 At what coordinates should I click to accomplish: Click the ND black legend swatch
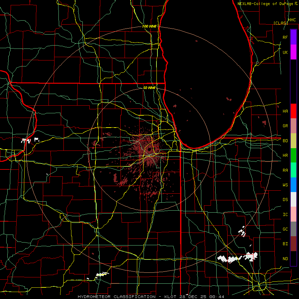[293, 258]
